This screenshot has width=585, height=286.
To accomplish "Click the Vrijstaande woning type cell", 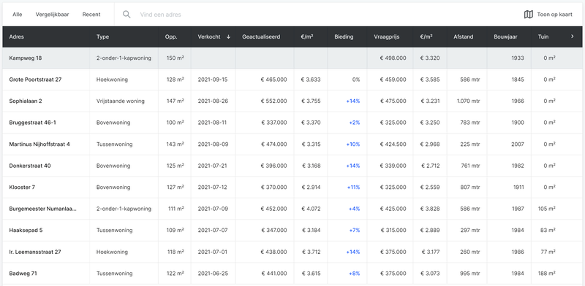I will click(120, 101).
